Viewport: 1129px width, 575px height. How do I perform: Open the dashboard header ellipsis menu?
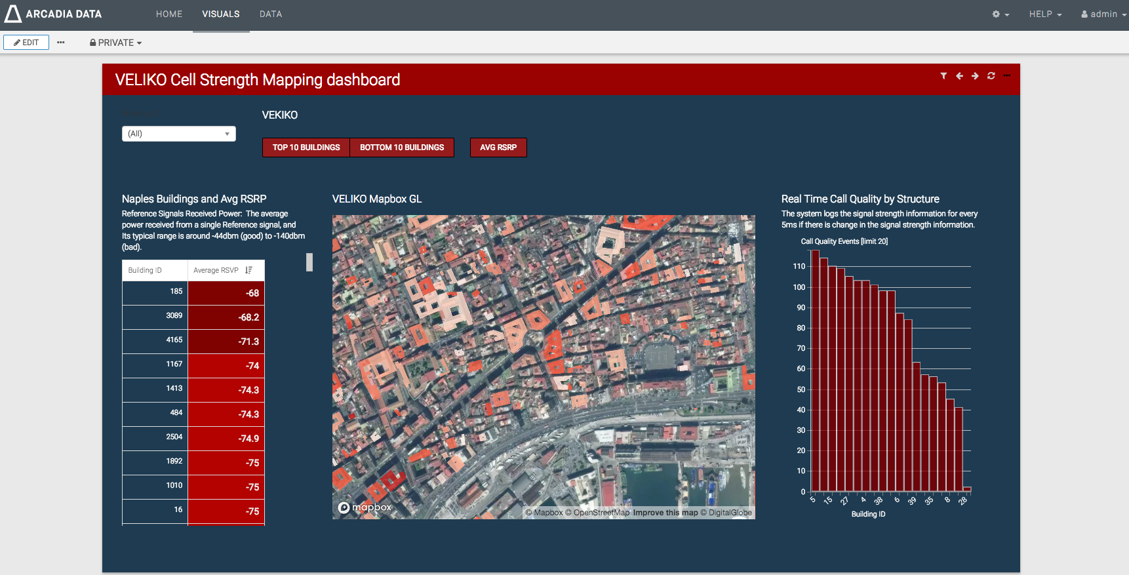tap(1007, 76)
